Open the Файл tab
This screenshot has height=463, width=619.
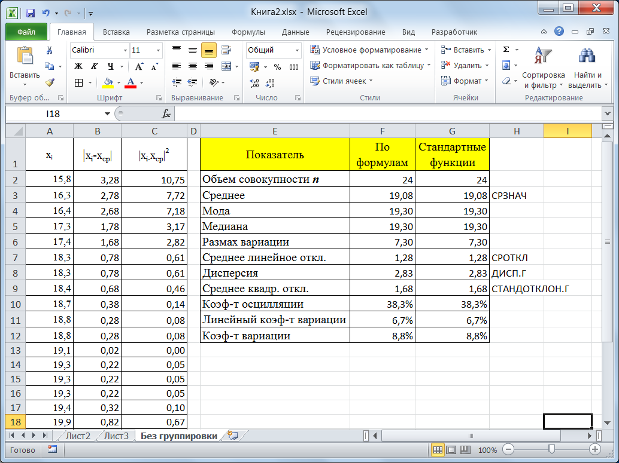pos(26,32)
